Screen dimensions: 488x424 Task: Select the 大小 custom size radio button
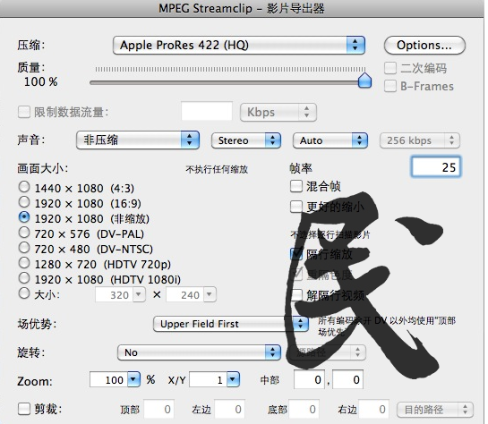(24, 293)
